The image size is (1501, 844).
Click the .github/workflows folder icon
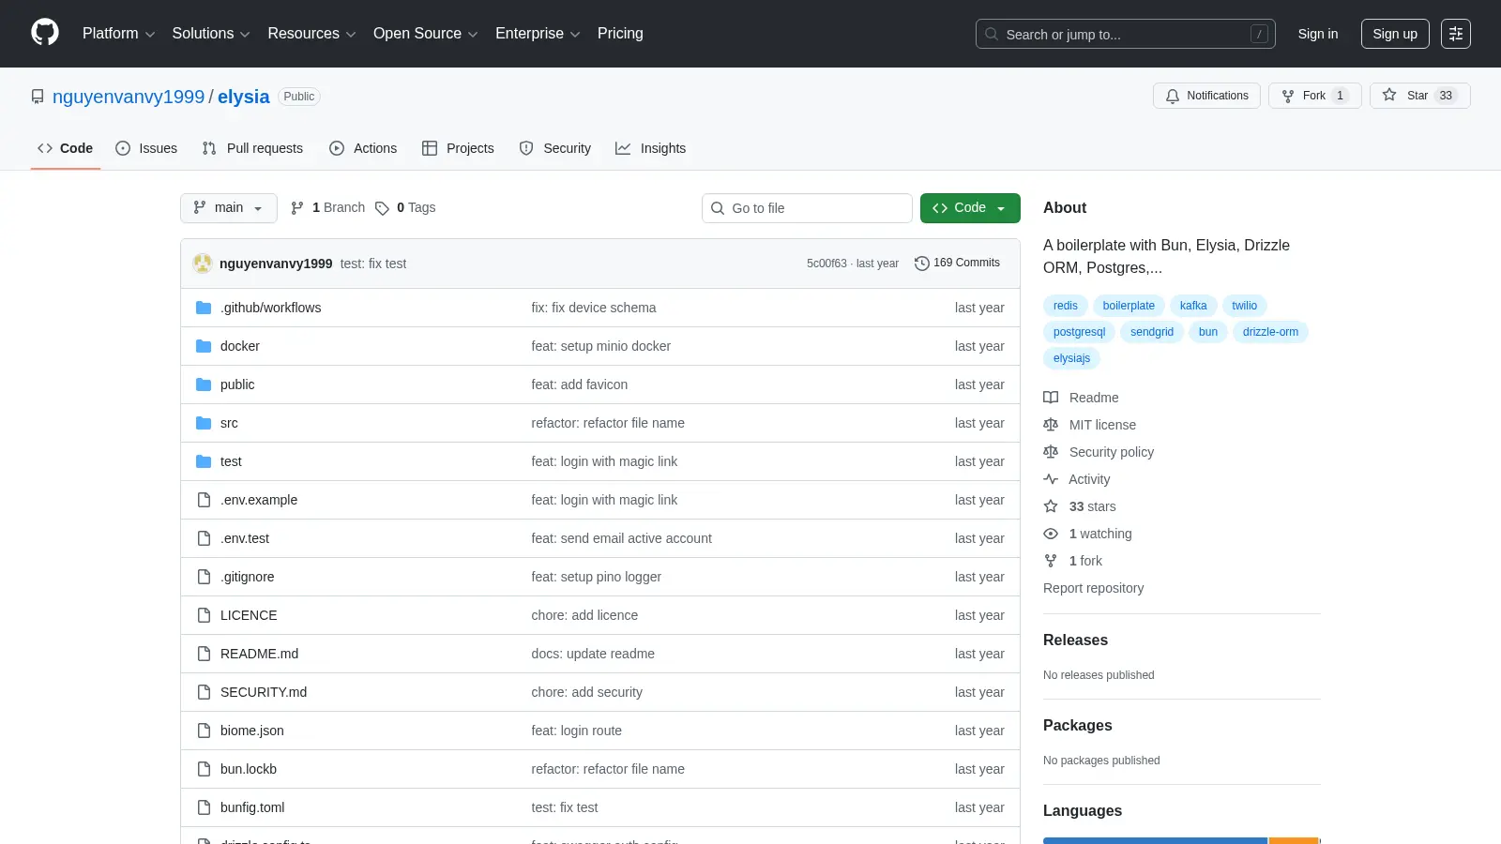(204, 308)
